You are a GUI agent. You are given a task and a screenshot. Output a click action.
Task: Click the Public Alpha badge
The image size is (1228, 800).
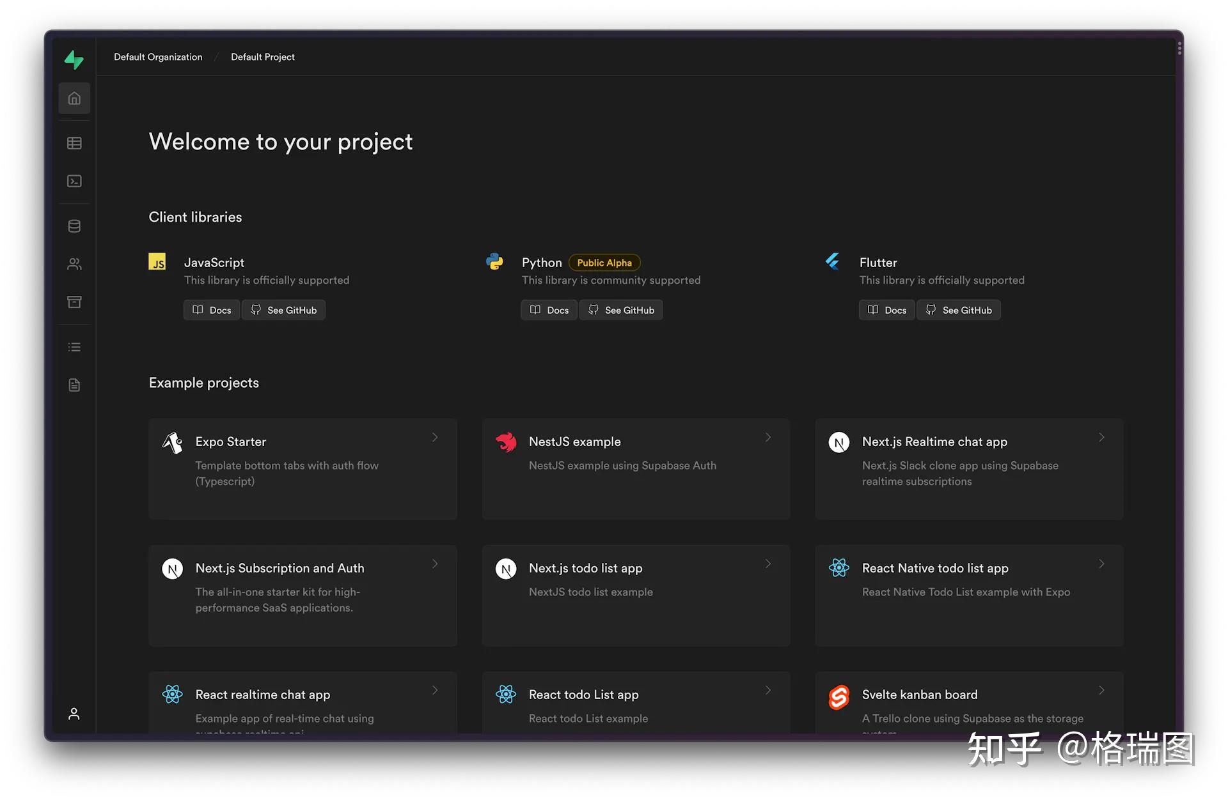(604, 263)
